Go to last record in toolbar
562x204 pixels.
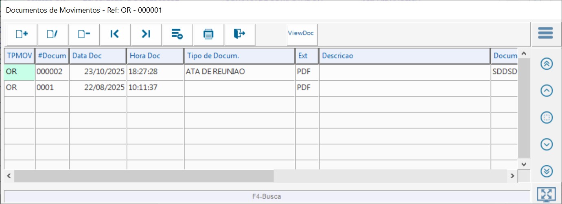(x=146, y=34)
